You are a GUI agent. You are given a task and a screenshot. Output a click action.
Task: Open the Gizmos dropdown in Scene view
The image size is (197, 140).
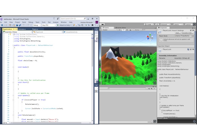[x=137, y=30]
